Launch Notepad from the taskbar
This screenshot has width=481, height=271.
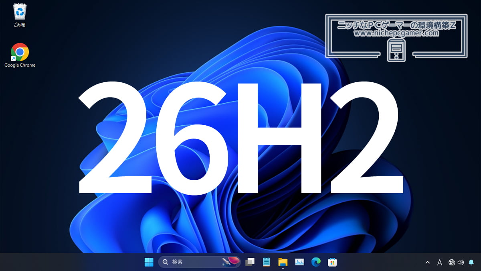click(266, 262)
